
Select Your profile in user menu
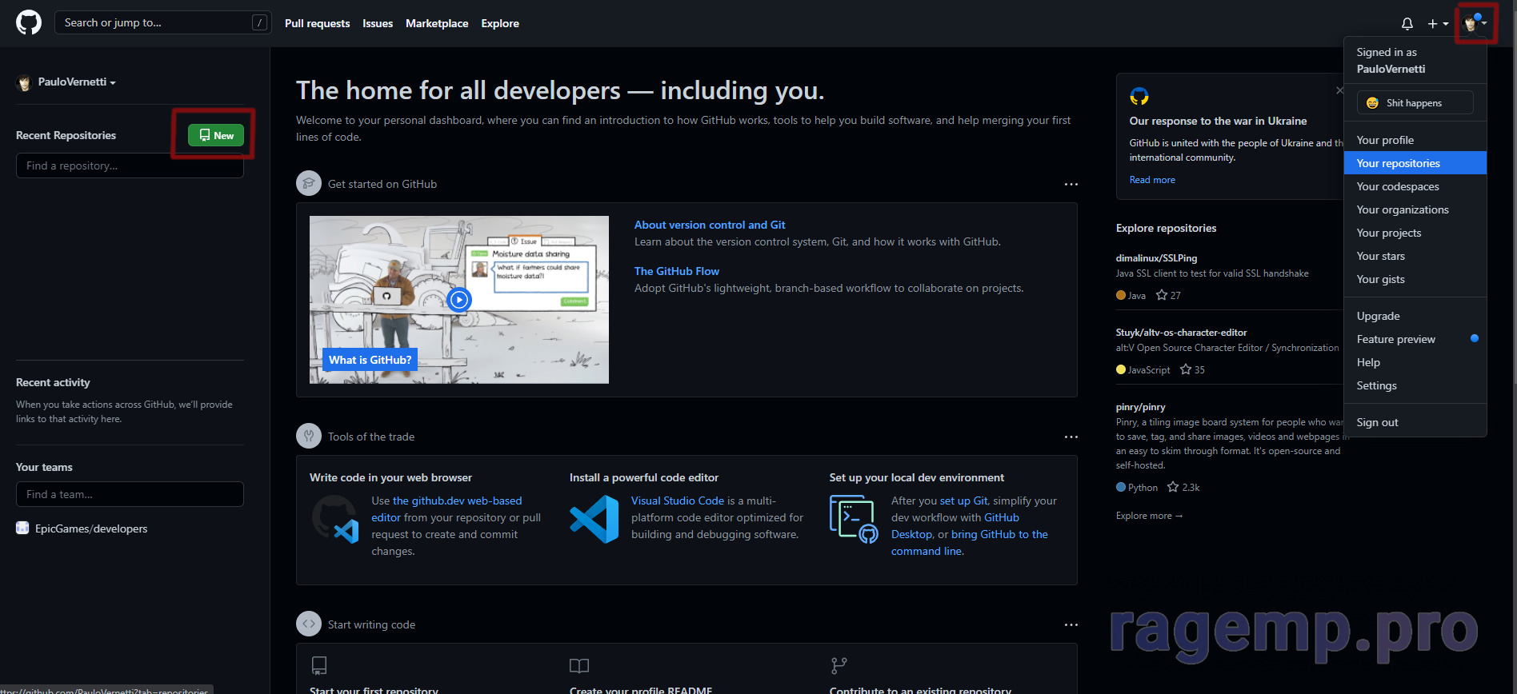(1415, 140)
